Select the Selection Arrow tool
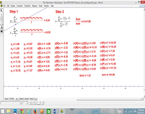 point(2,11)
